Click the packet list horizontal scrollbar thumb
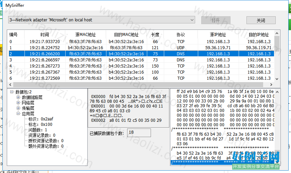Viewport: 291px width, 173px height. (138, 84)
